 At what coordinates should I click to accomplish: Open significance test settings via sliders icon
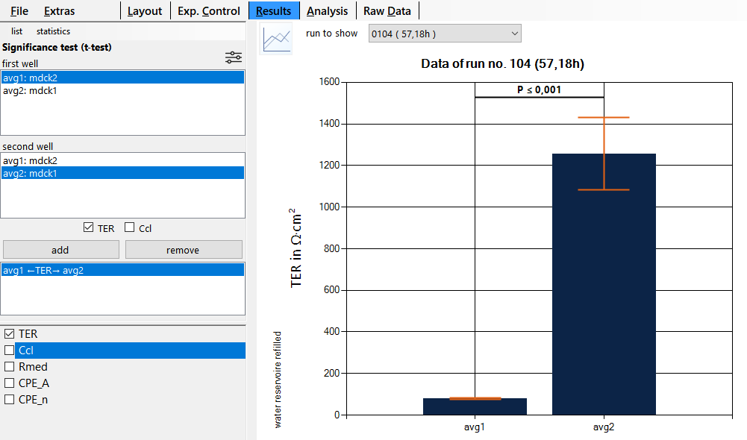(x=234, y=57)
